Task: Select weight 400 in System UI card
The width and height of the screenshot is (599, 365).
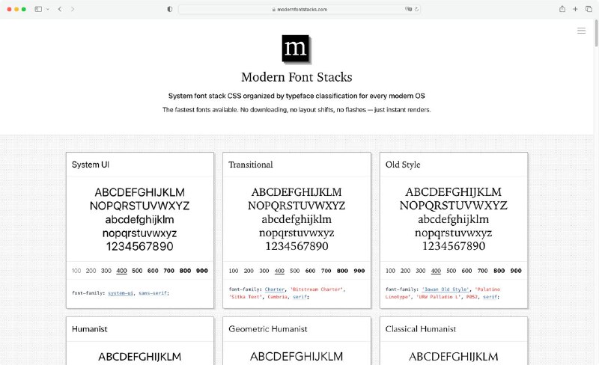Action: (x=121, y=271)
